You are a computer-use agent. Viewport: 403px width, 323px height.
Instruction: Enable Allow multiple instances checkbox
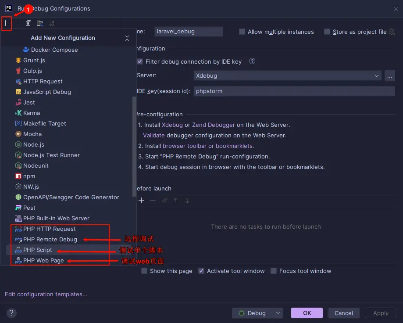(x=242, y=32)
